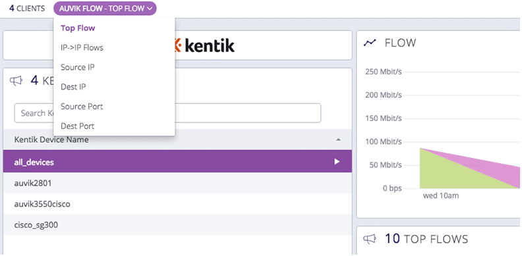This screenshot has height=256, width=522.
Task: Open the Auvik Flow - Top Flow dropdown
Action: click(x=105, y=9)
